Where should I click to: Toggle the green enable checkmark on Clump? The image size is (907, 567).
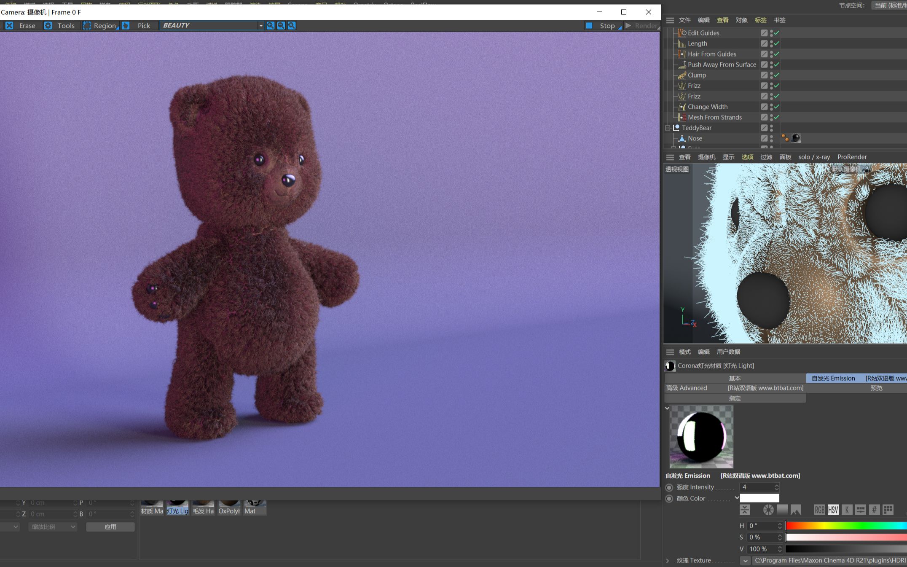(776, 75)
